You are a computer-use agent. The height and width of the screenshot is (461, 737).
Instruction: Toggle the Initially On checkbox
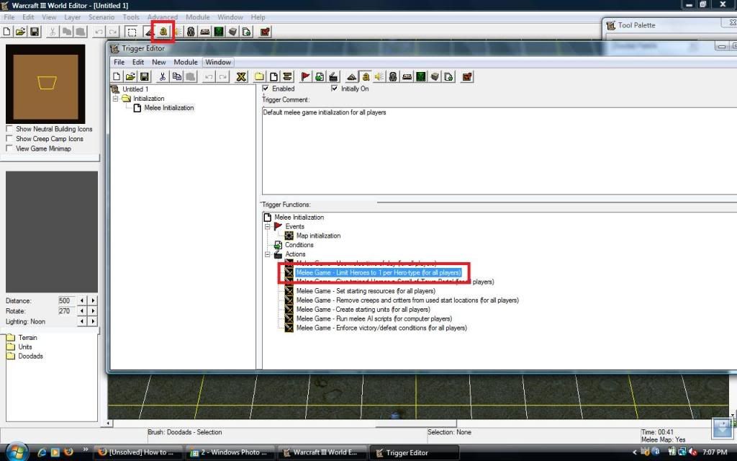click(334, 89)
